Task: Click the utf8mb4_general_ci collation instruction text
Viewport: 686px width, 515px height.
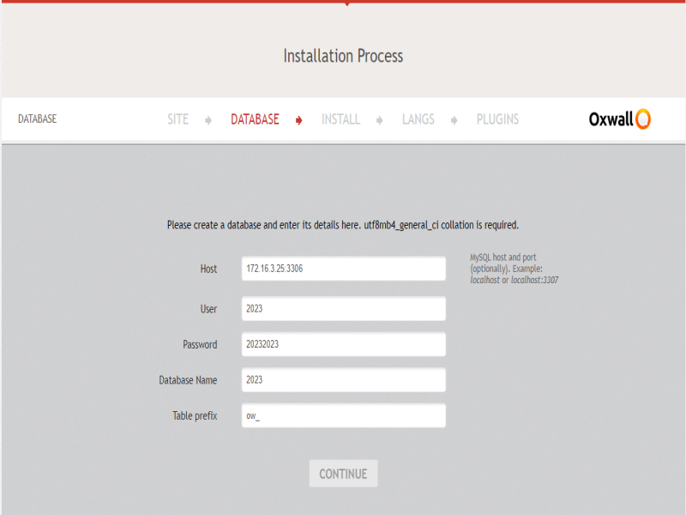Action: [343, 225]
